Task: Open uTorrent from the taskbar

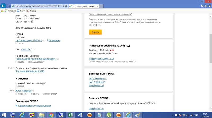Action: pos(109,115)
